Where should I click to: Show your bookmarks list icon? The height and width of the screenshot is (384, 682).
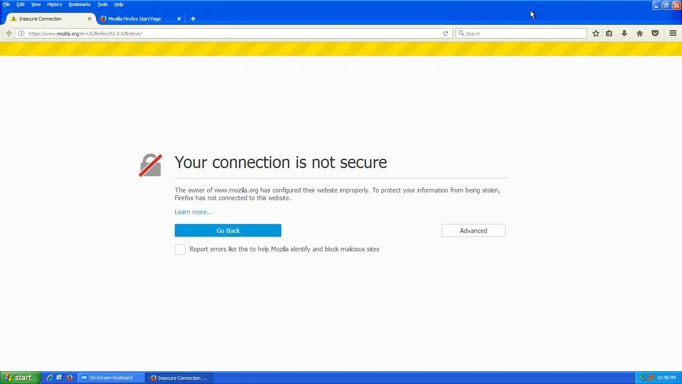pyautogui.click(x=609, y=33)
